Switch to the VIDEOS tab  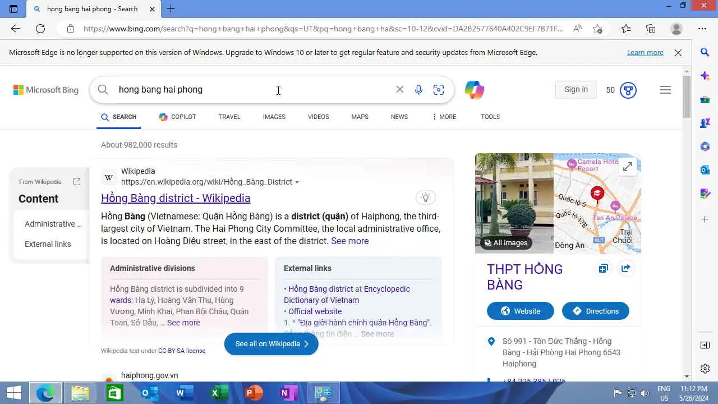click(319, 117)
